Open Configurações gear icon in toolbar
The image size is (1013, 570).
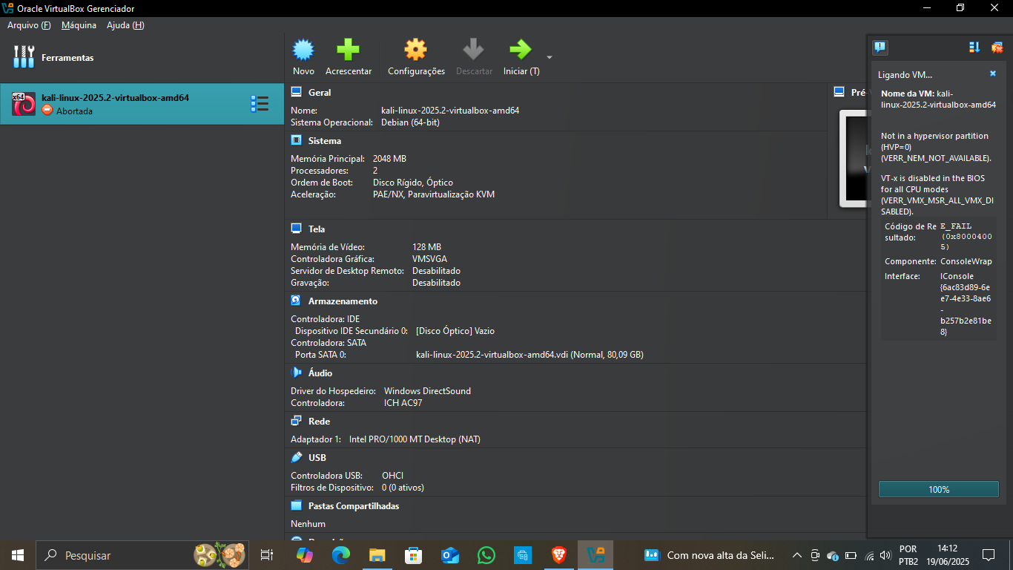[x=416, y=50]
